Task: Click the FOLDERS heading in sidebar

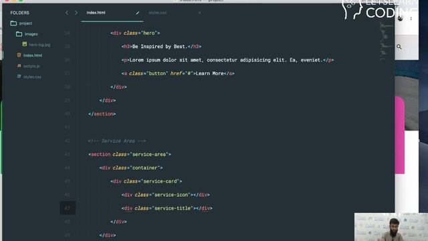Action: coord(19,13)
